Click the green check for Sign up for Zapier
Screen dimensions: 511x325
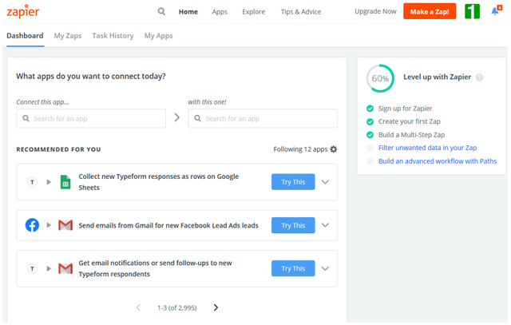tap(370, 109)
